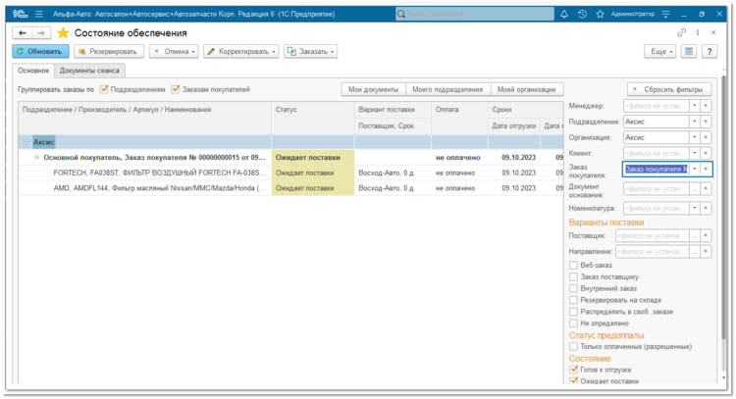Go forward with right arrow
The width and height of the screenshot is (736, 399).
41,32
